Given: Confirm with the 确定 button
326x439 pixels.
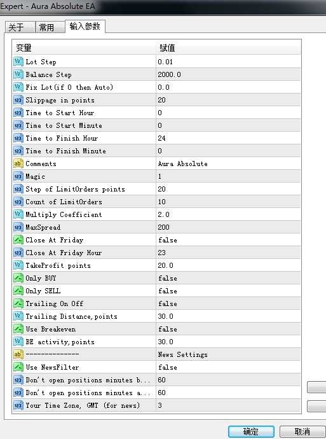Looking at the screenshot, I should (x=251, y=431).
